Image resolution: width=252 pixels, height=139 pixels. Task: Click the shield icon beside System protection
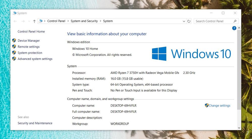(14, 53)
